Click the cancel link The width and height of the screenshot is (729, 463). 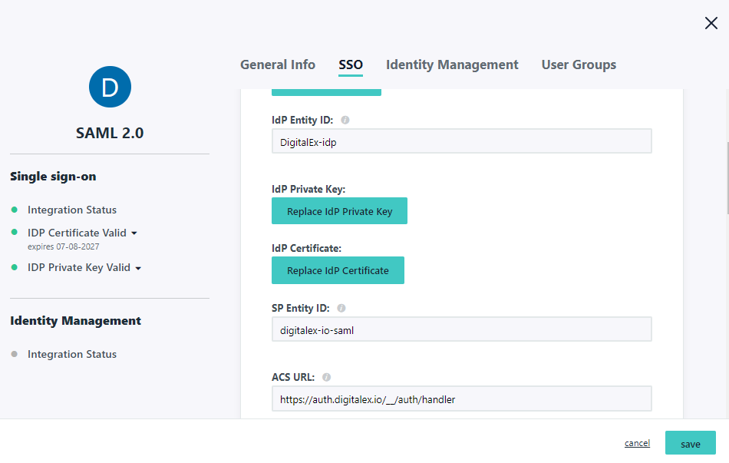[637, 444]
